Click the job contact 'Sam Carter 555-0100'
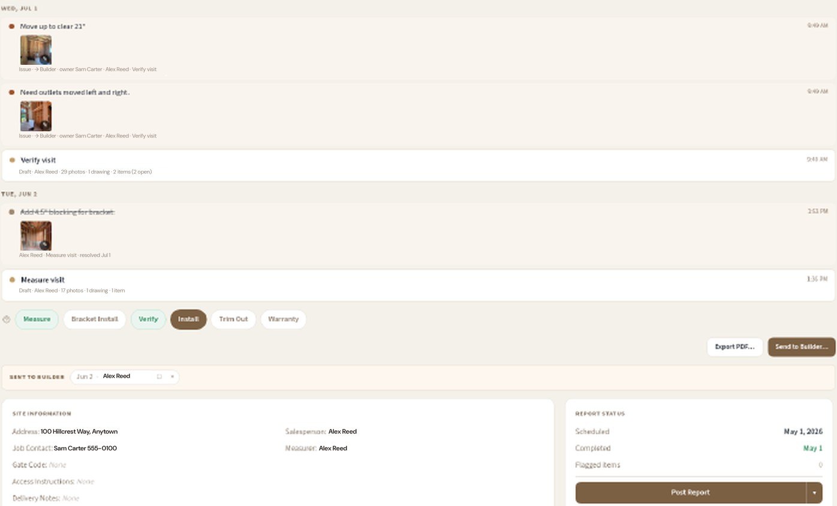This screenshot has height=506, width=837. click(x=85, y=448)
